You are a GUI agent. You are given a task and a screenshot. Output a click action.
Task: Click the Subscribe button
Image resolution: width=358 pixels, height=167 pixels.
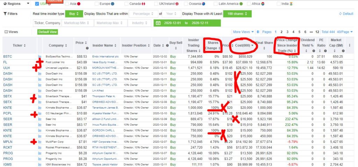(55, 1)
